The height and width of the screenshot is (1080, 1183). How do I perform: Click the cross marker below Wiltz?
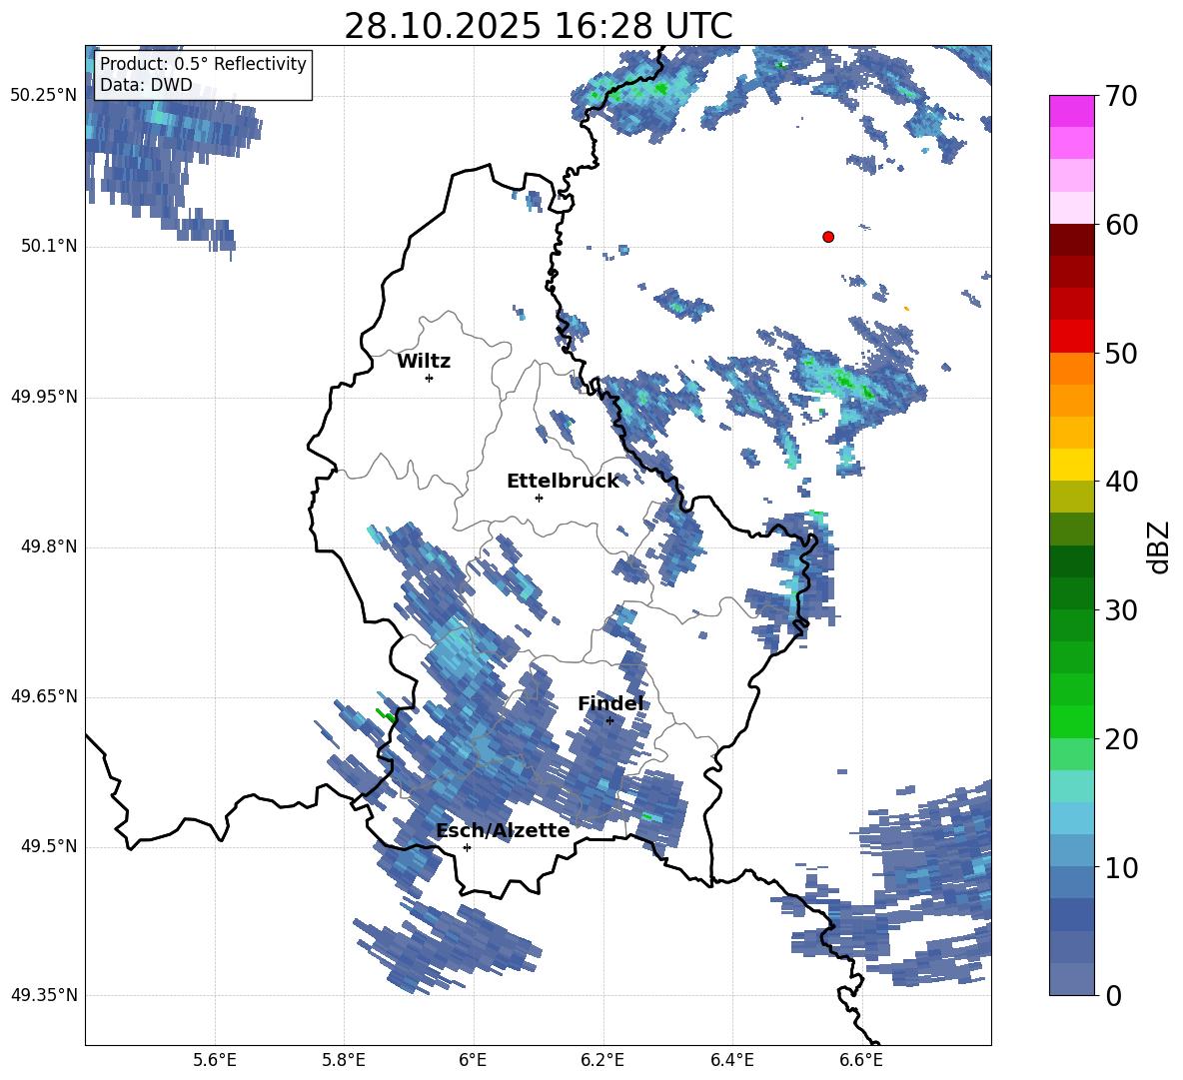430,378
